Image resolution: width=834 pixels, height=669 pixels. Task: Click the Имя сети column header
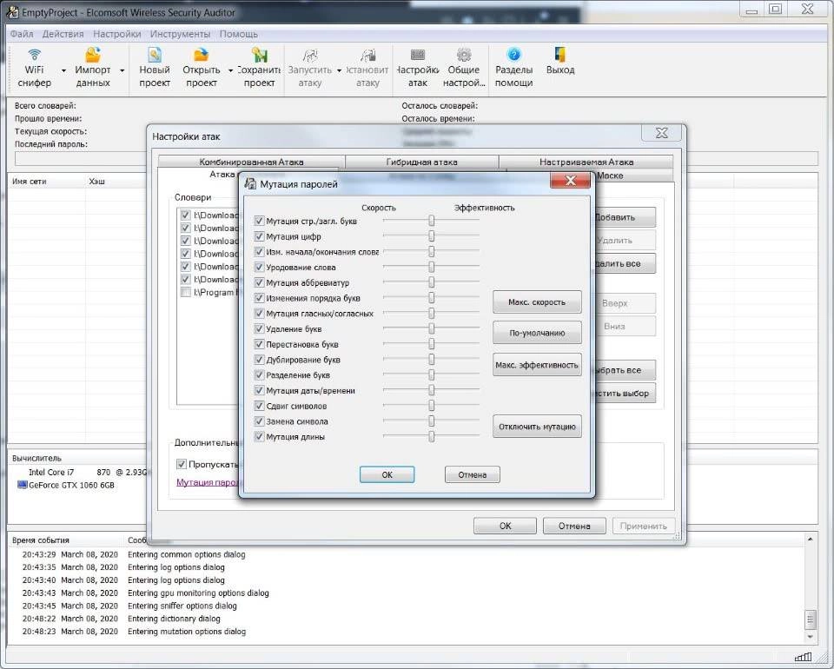pyautogui.click(x=30, y=182)
